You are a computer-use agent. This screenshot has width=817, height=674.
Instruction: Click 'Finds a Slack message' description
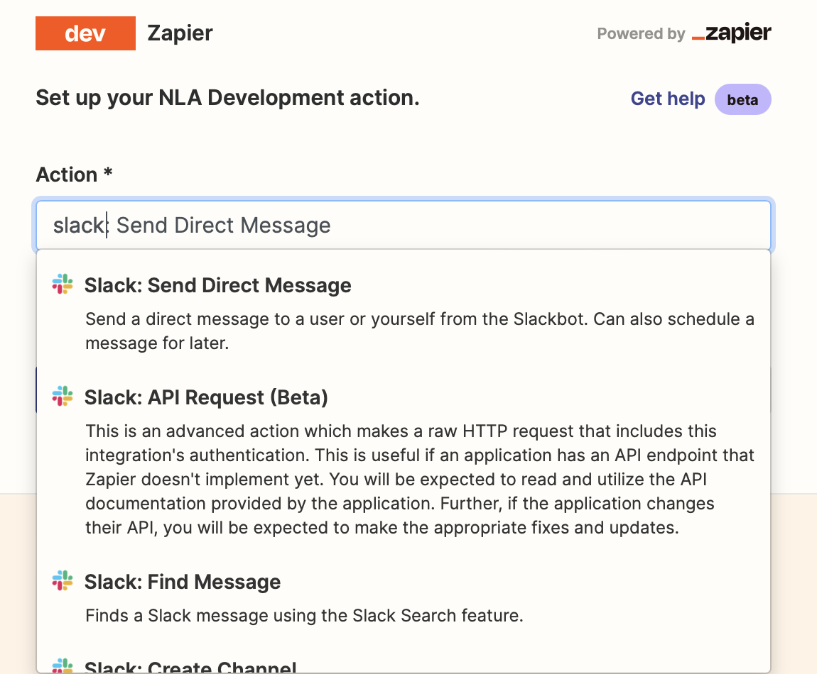[x=304, y=616]
